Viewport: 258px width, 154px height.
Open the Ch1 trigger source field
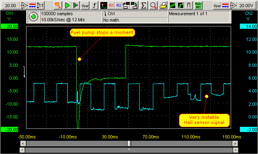tap(135, 14)
